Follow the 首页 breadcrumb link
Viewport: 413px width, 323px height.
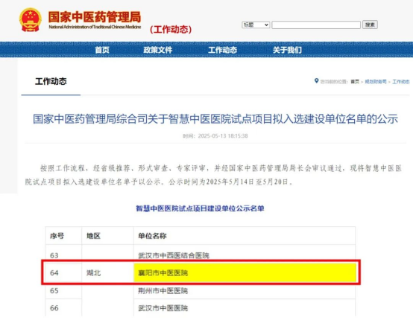355,82
